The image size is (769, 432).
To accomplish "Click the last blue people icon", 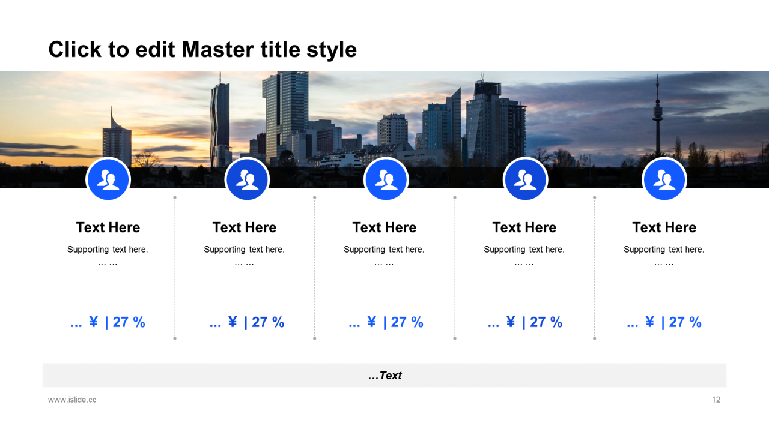I will [x=664, y=179].
